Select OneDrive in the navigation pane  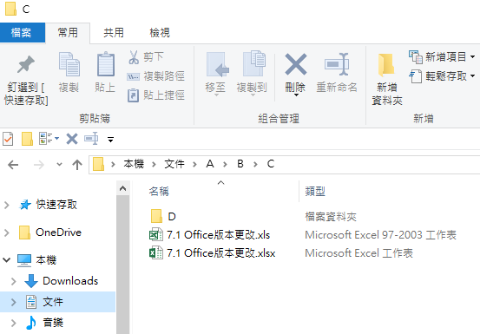(58, 232)
